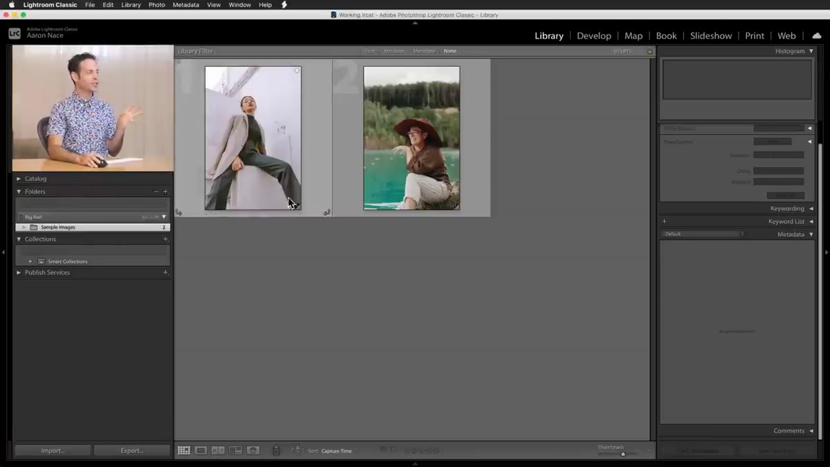Click plus icon in Collections header
This screenshot has height=467, width=830.
click(165, 239)
